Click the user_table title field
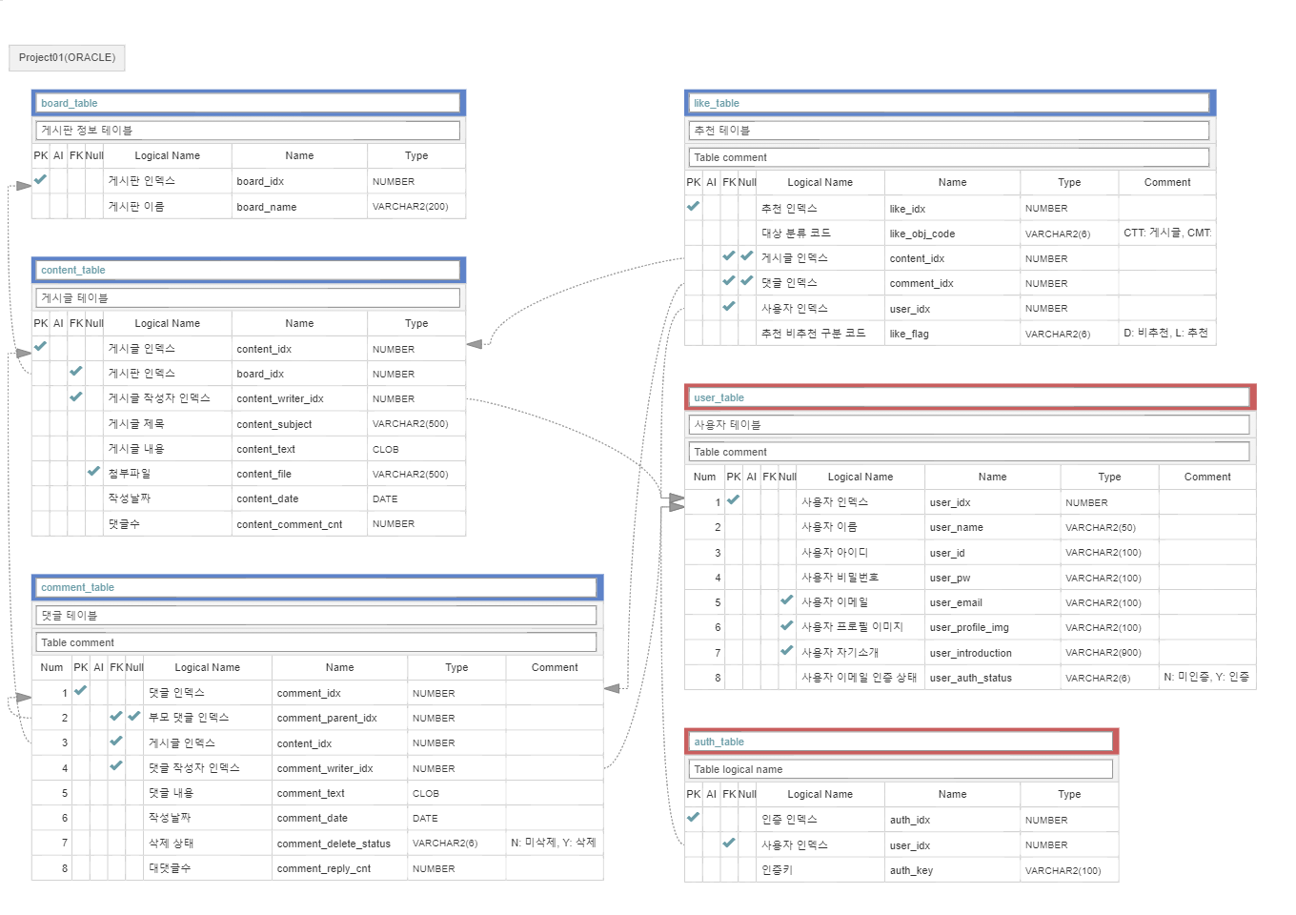The height and width of the screenshot is (915, 1296). pos(969,397)
